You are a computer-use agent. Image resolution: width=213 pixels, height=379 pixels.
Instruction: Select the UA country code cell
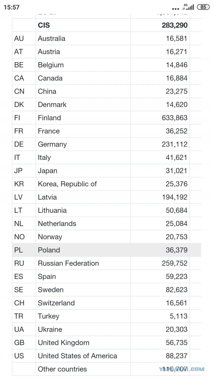pyautogui.click(x=24, y=329)
